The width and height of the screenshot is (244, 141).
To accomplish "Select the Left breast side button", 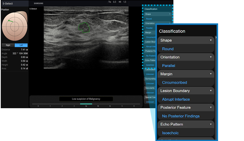I will click(x=21, y=45).
